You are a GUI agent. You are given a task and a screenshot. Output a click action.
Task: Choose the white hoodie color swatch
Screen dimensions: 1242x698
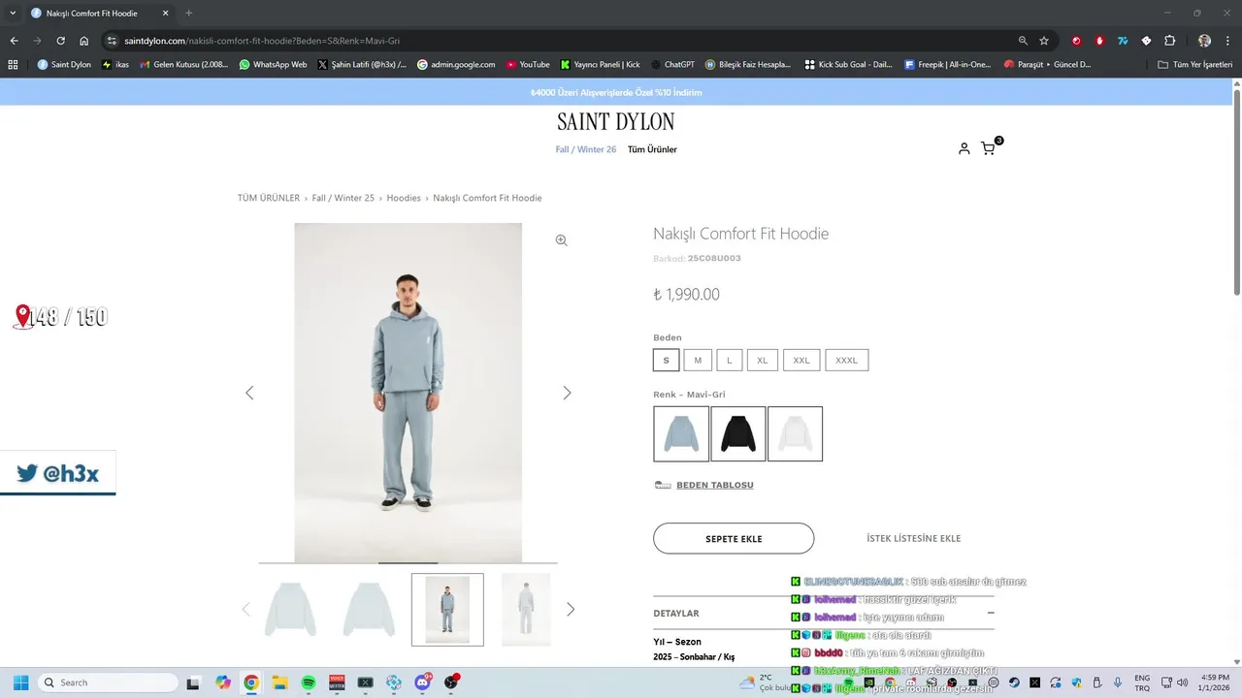click(796, 433)
